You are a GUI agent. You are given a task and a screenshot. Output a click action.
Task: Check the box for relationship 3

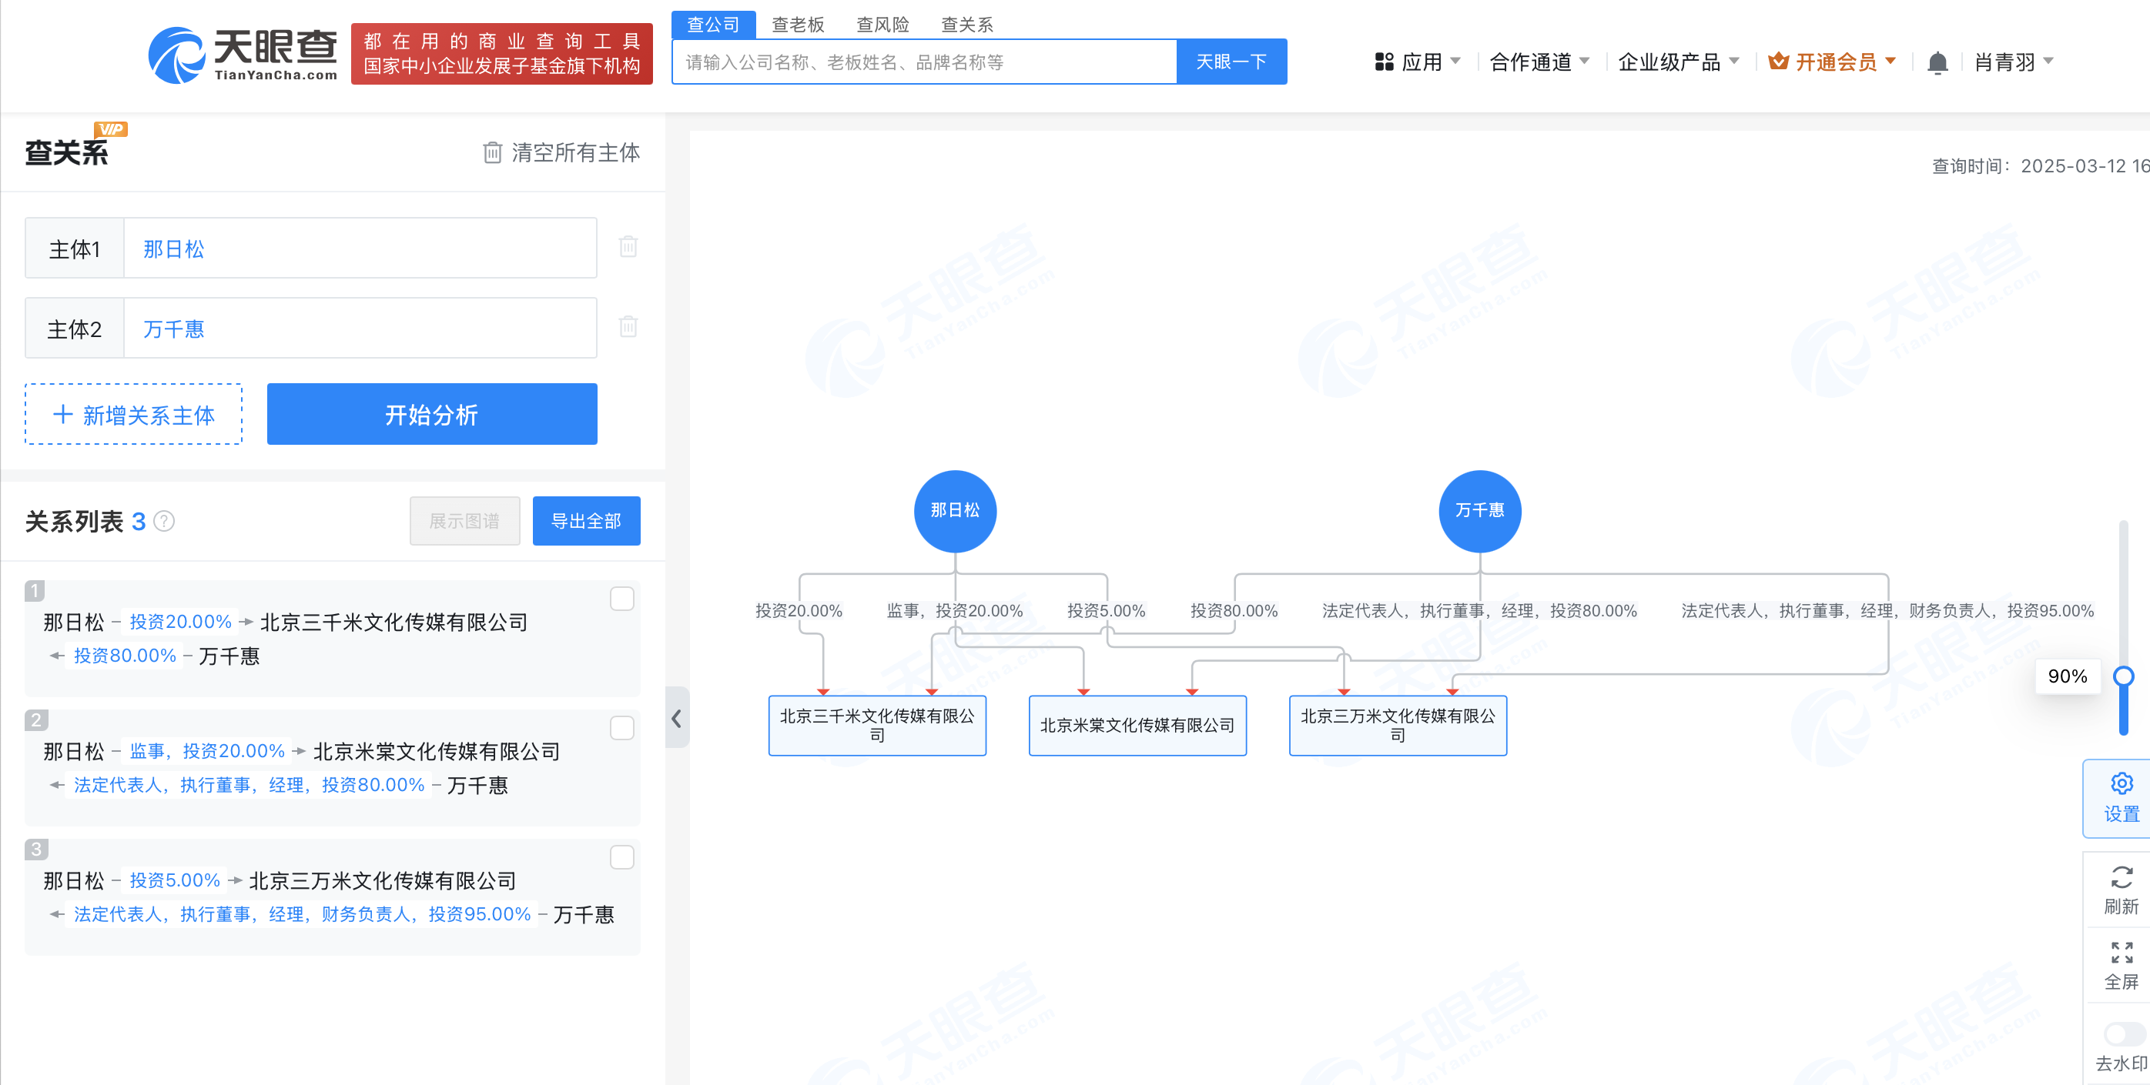[x=621, y=857]
